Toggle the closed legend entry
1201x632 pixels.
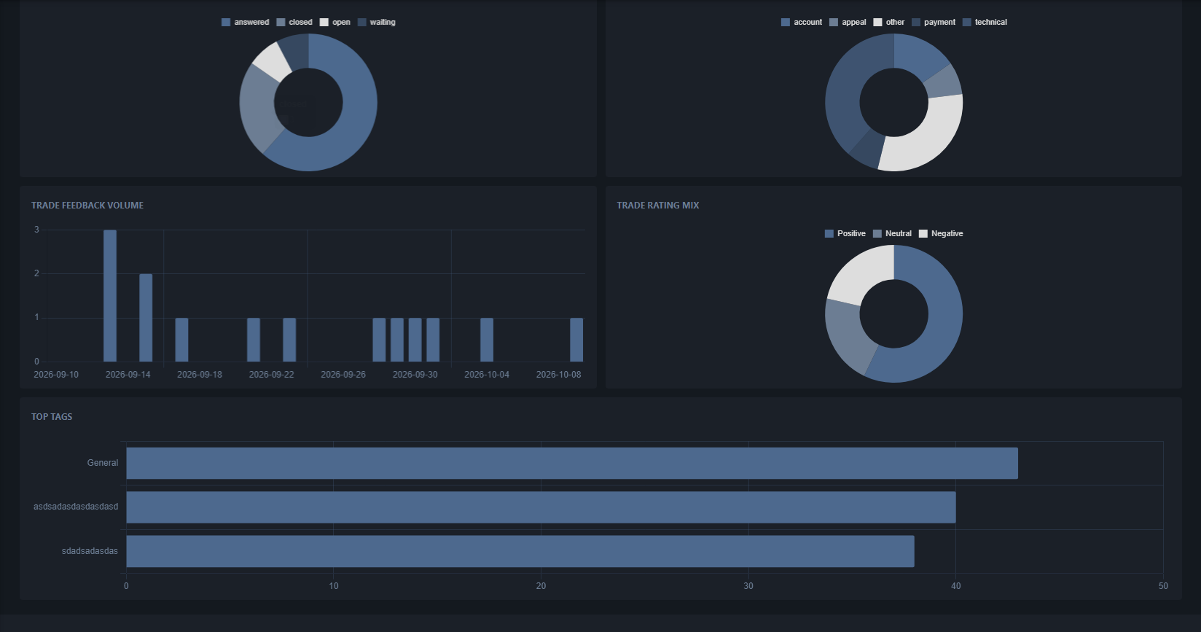(294, 22)
